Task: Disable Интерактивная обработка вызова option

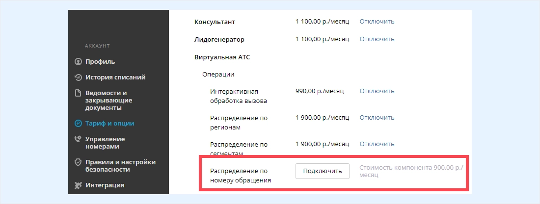Action: (377, 91)
